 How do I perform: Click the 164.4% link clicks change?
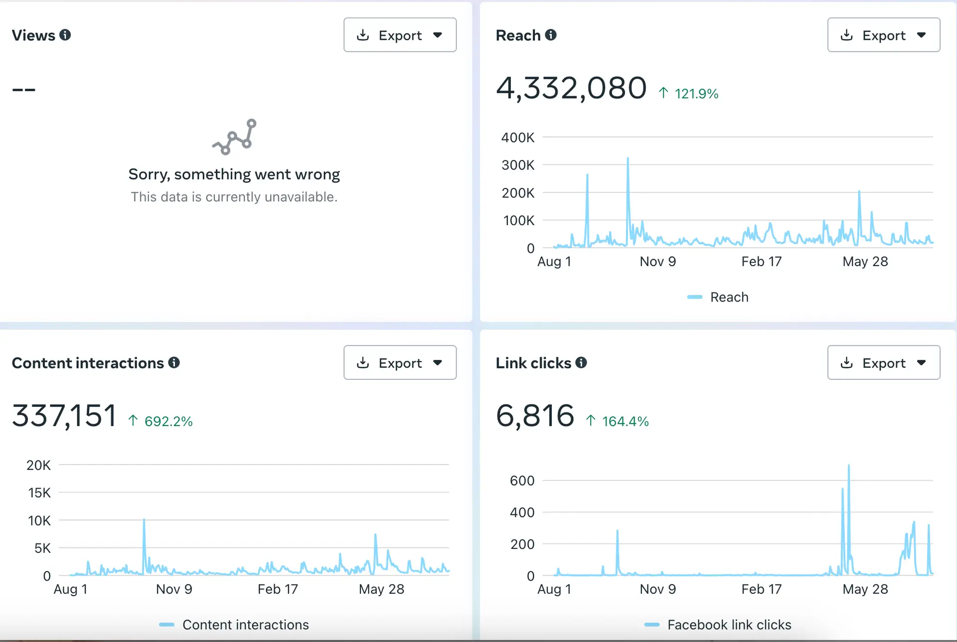(x=626, y=421)
